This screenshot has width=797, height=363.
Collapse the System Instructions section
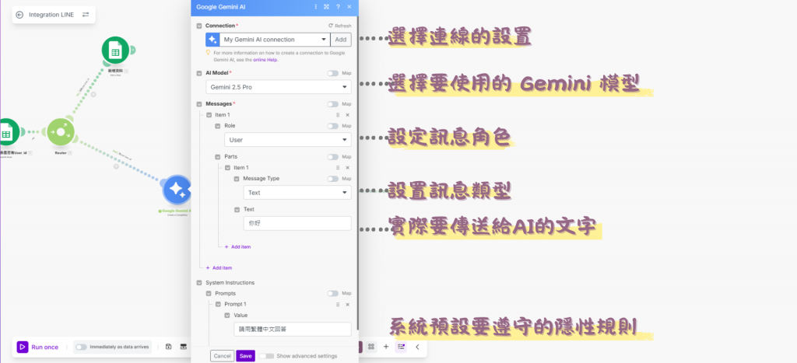199,282
